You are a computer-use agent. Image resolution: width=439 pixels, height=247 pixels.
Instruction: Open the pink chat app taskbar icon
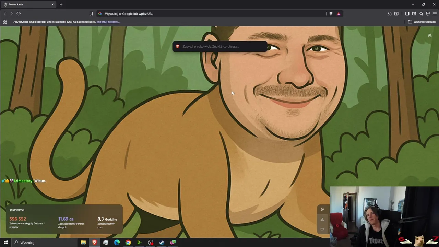click(173, 243)
